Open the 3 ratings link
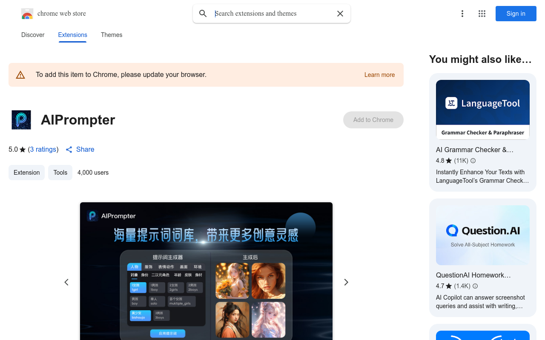 tap(43, 150)
